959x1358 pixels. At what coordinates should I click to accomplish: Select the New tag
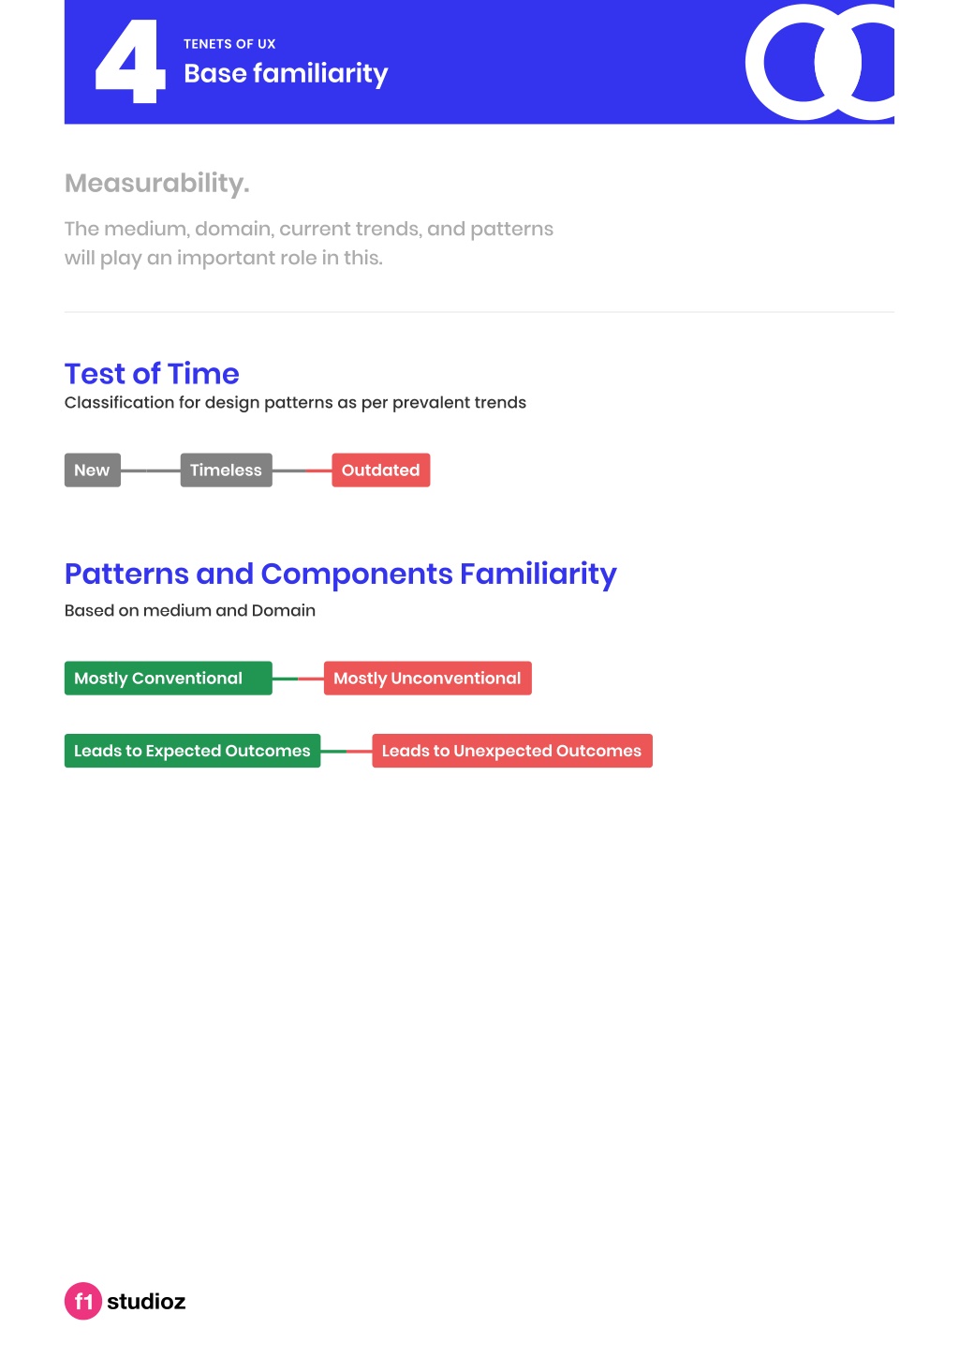tap(93, 470)
